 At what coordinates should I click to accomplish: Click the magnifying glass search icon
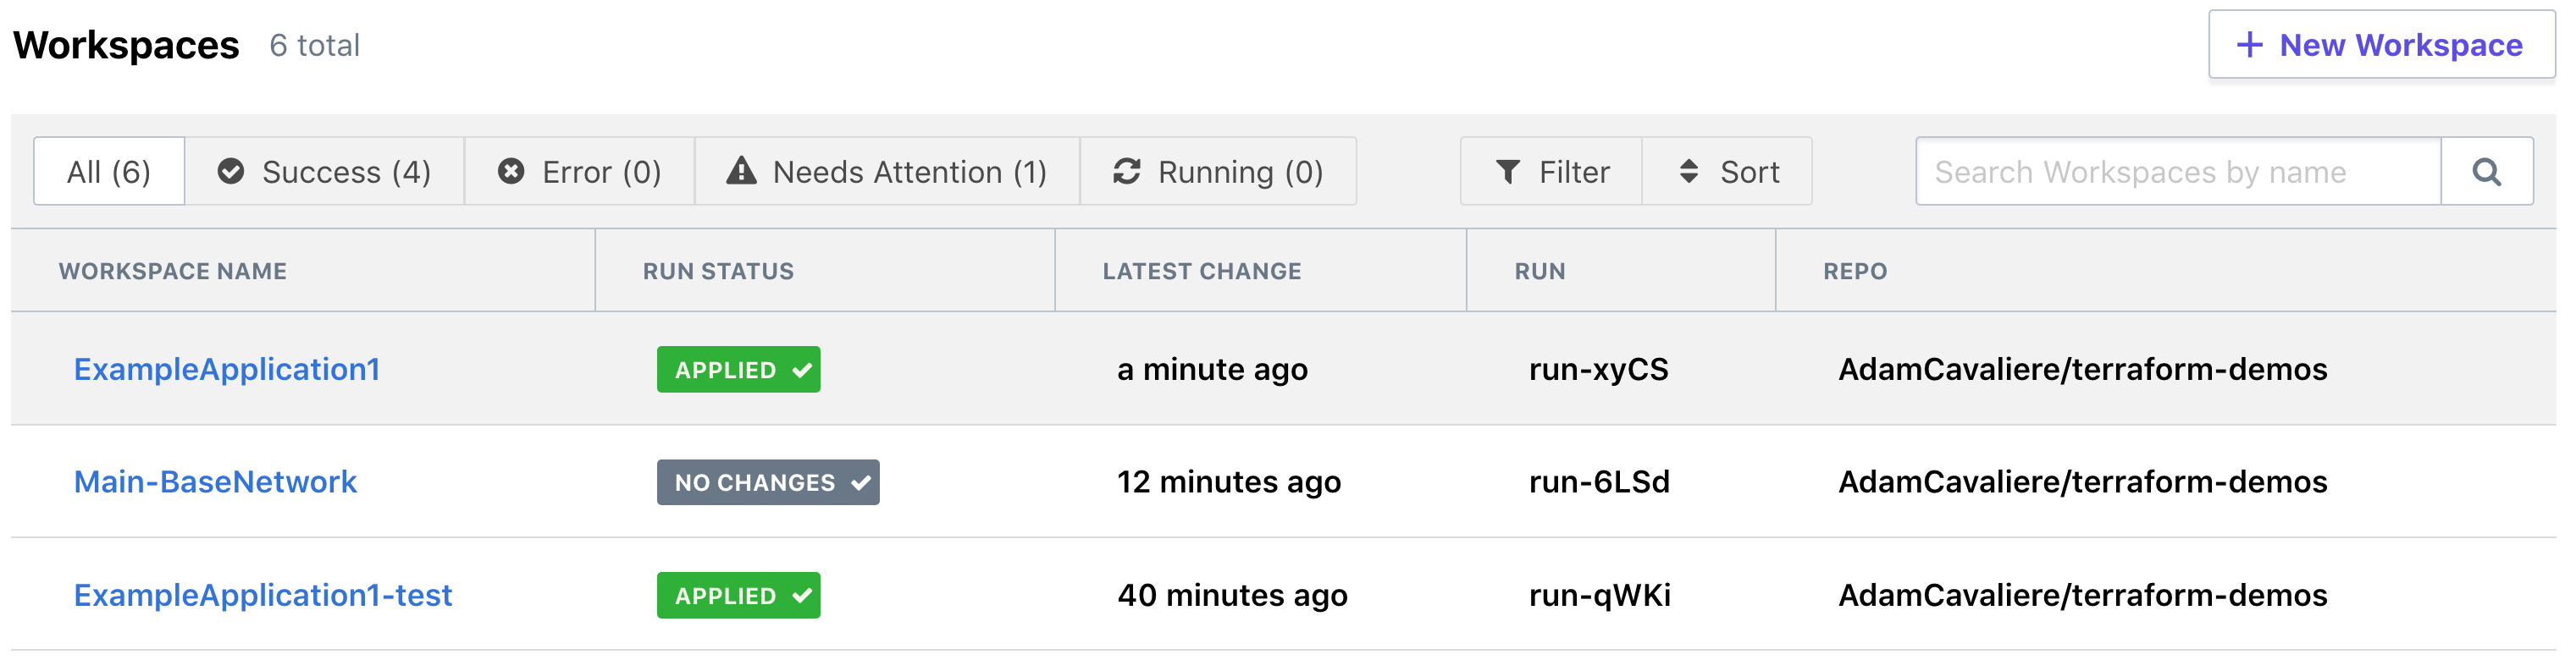2486,172
